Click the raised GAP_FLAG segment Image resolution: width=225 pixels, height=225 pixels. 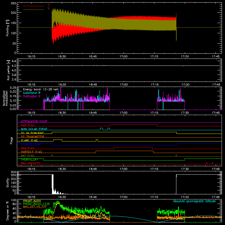(133, 124)
